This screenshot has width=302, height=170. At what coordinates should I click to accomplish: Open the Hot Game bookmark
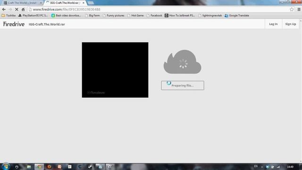tap(135, 16)
